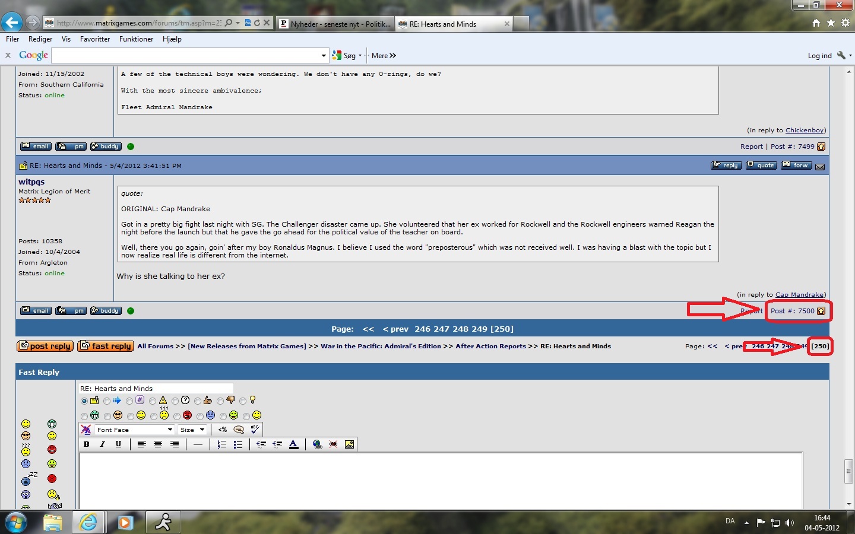Select the question mark message icon radio

coord(175,401)
